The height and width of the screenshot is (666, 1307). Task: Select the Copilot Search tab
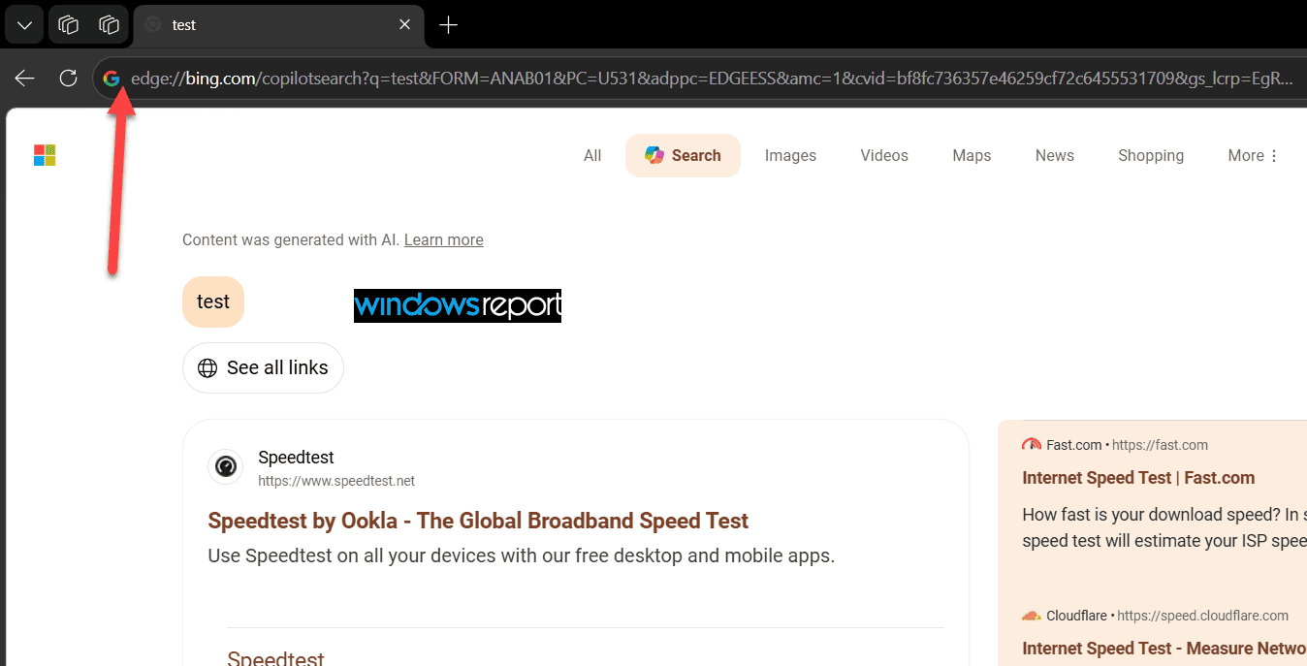point(683,155)
